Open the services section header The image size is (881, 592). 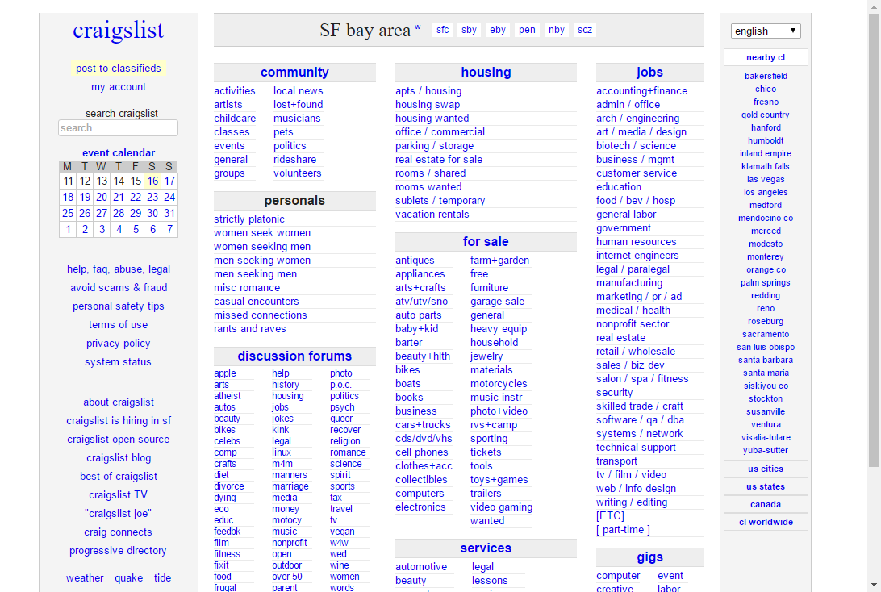486,548
